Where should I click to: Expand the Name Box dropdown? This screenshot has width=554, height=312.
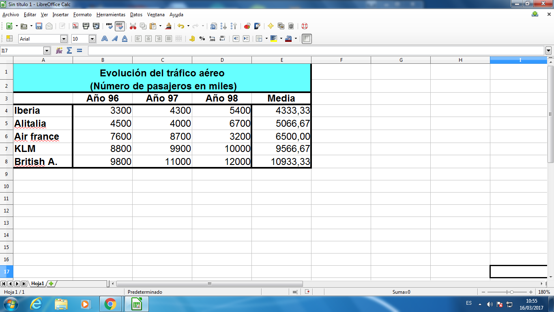47,51
